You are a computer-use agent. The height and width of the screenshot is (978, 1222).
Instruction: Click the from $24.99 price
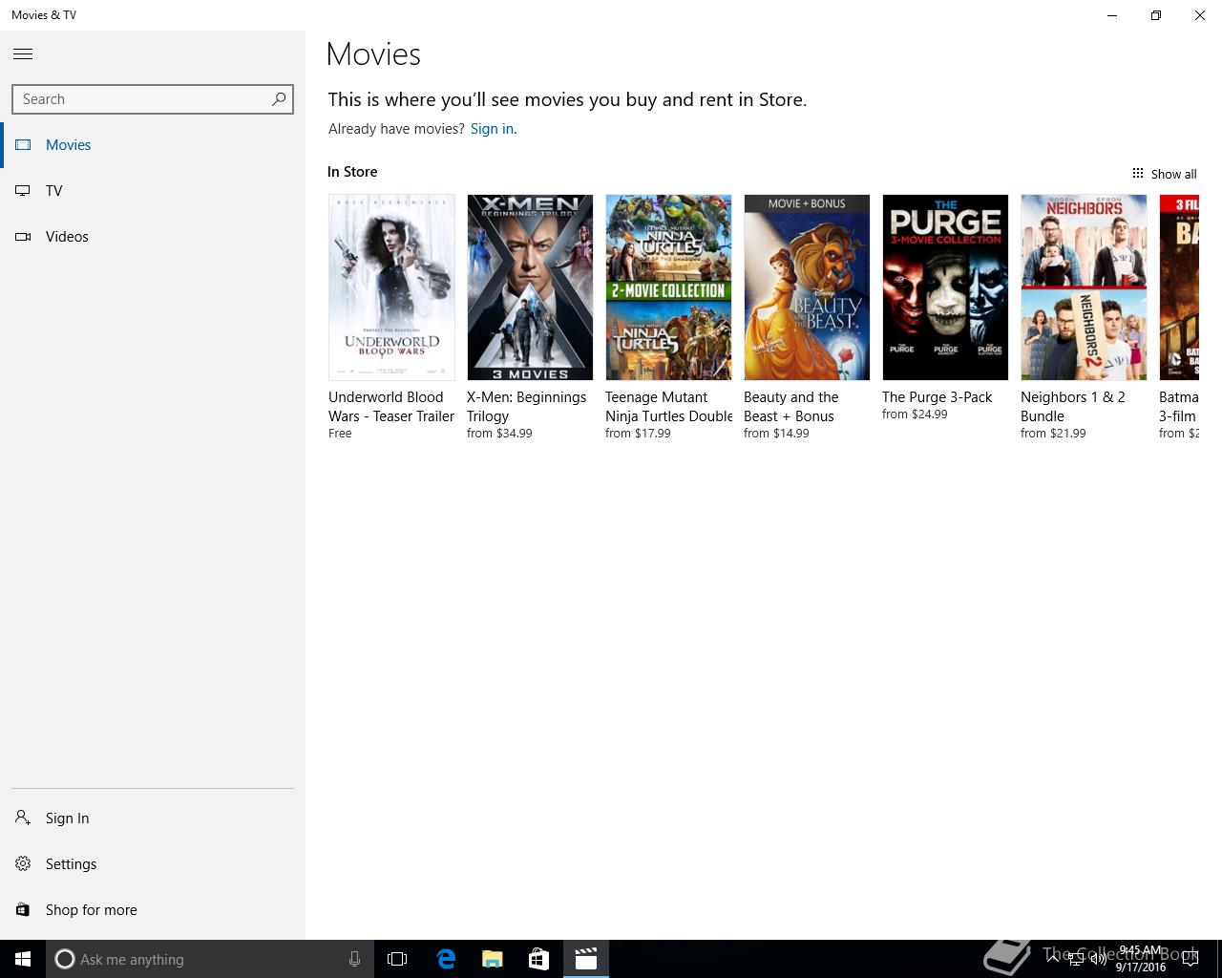click(915, 415)
